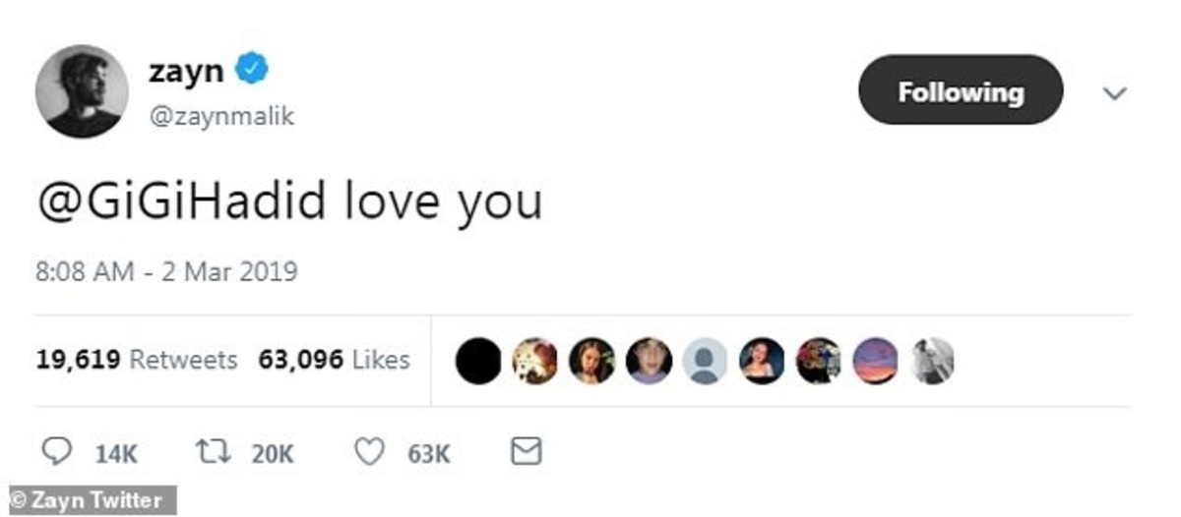The image size is (1181, 517).
Task: View the 63,096 Likes list
Action: pyautogui.click(x=334, y=360)
